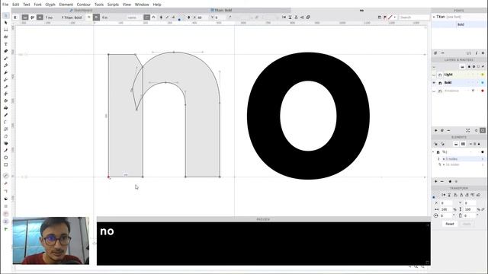Click the link icon in top toolbar

pyautogui.click(x=308, y=17)
